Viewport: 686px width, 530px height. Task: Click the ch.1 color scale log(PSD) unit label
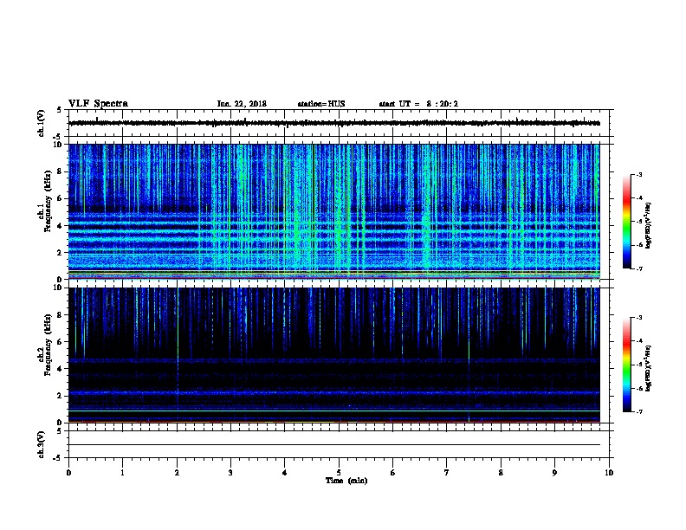(x=649, y=225)
